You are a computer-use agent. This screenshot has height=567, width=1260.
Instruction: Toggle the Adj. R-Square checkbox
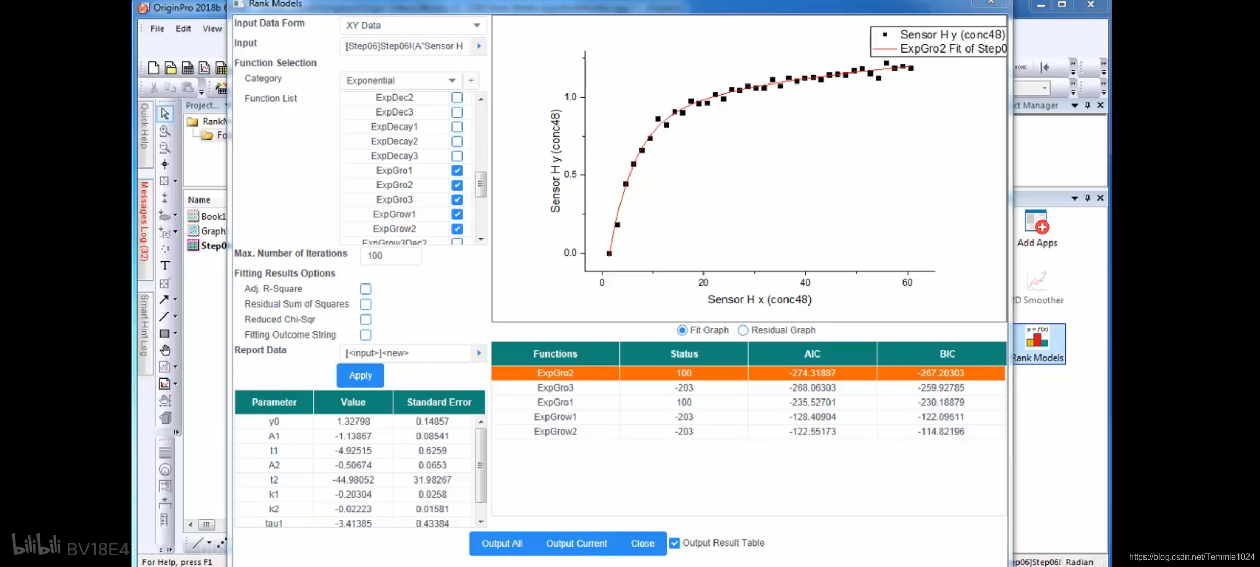pyautogui.click(x=365, y=288)
